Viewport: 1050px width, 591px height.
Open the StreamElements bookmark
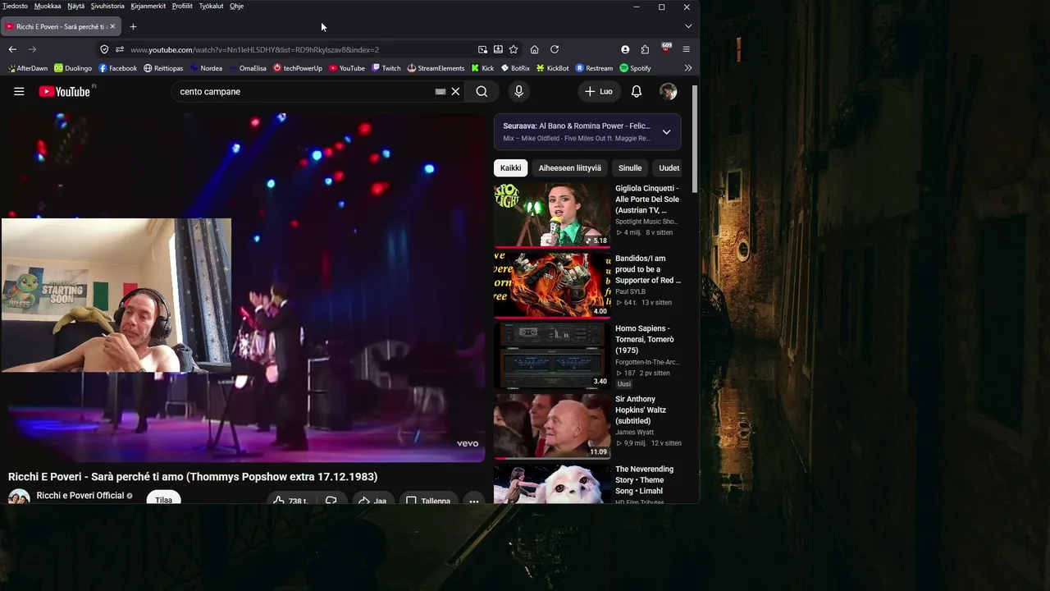[436, 68]
